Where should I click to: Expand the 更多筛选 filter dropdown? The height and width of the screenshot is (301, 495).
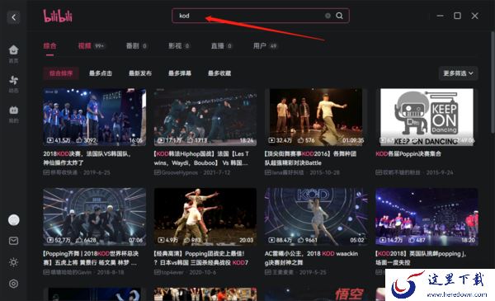[x=458, y=73]
